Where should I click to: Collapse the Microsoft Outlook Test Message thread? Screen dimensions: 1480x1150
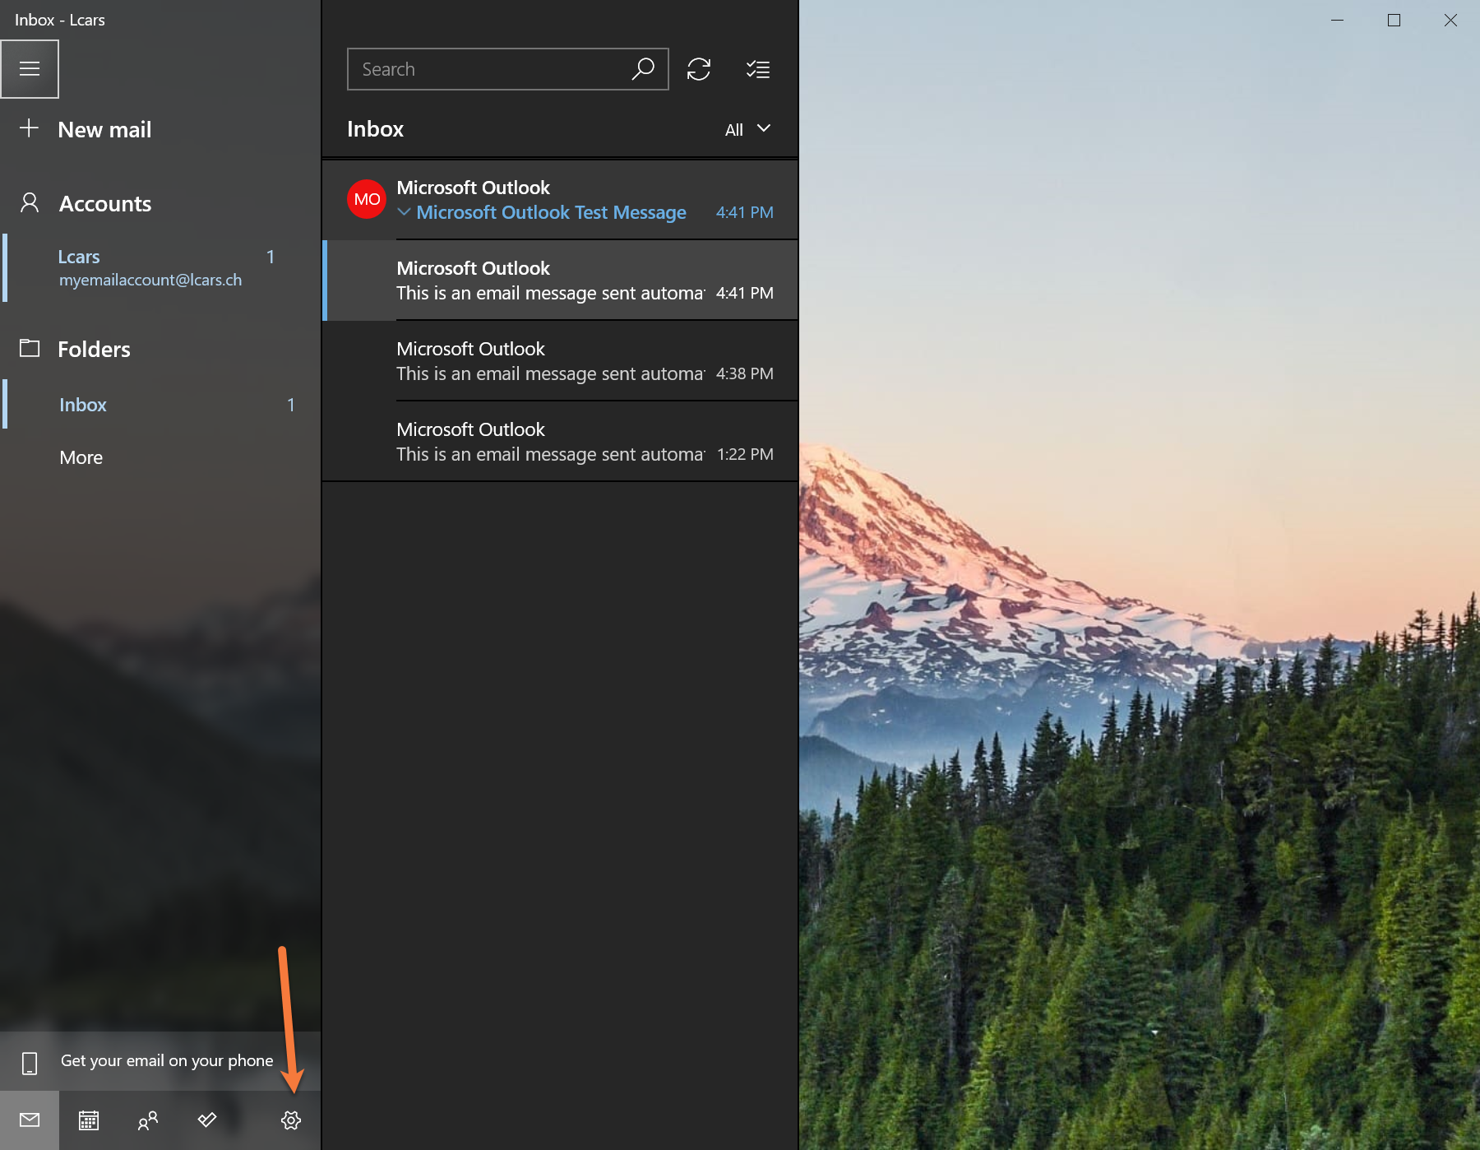click(404, 212)
